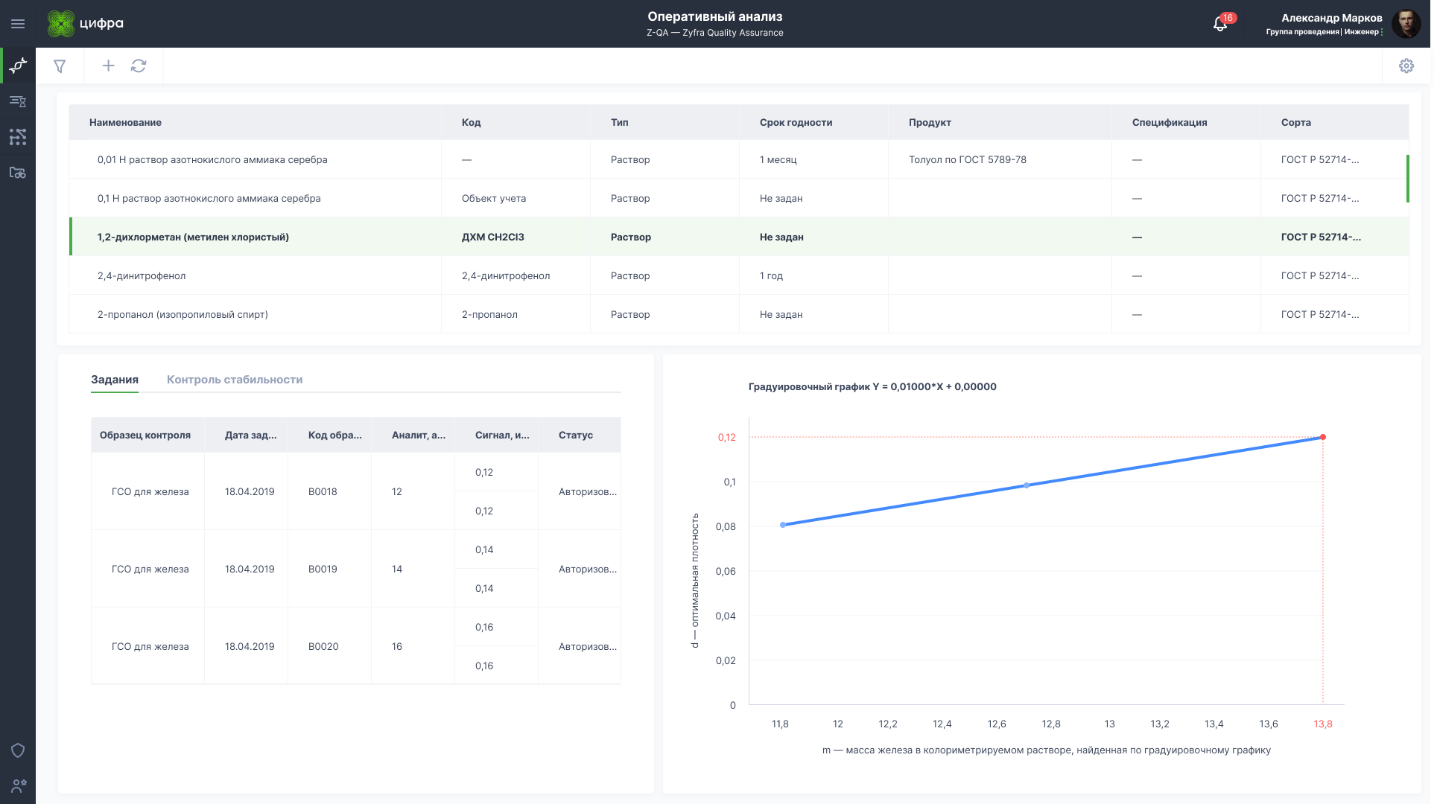Refresh the table data
The image size is (1437, 804).
[139, 66]
